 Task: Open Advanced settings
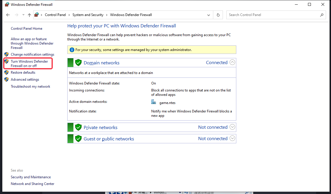click(x=25, y=79)
